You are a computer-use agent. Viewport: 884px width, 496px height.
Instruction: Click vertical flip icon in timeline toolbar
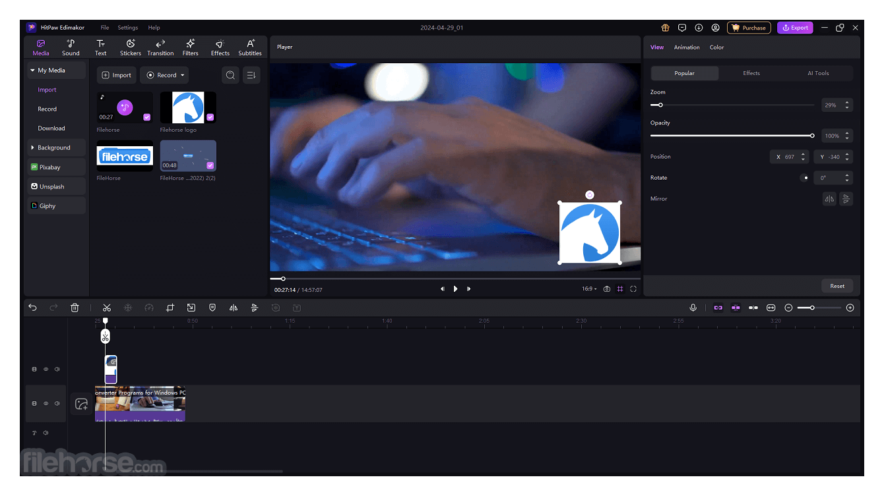point(254,308)
